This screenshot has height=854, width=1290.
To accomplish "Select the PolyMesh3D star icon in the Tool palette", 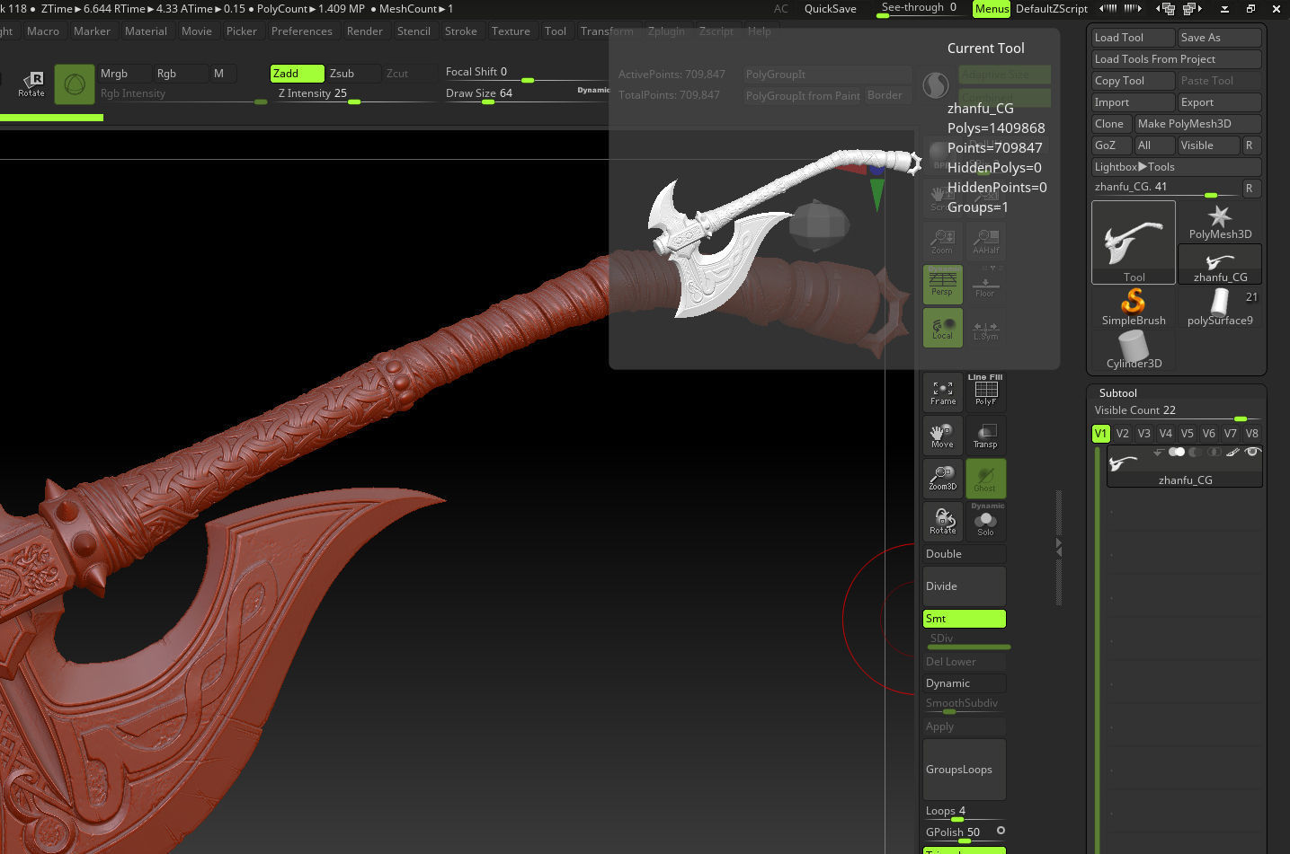I will coord(1219,218).
